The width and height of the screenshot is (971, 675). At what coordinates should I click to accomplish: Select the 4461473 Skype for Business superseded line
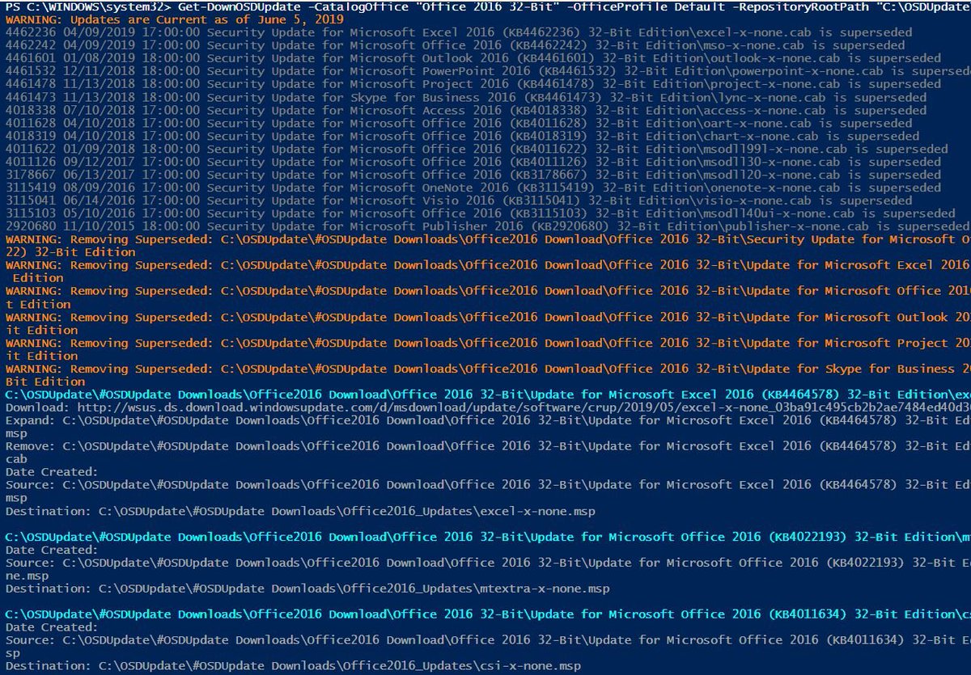click(466, 97)
